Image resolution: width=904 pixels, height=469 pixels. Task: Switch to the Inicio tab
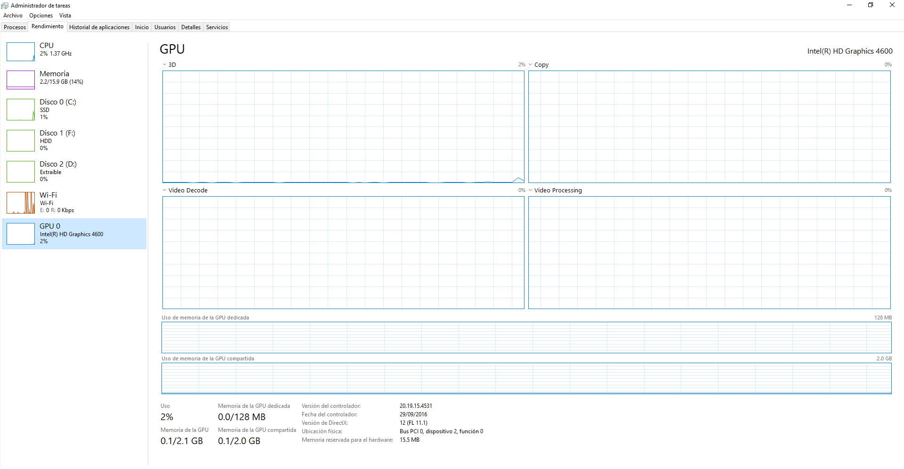tap(142, 27)
